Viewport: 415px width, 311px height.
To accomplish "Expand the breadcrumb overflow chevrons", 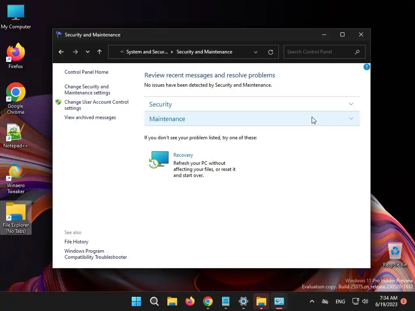I will pyautogui.click(x=122, y=52).
